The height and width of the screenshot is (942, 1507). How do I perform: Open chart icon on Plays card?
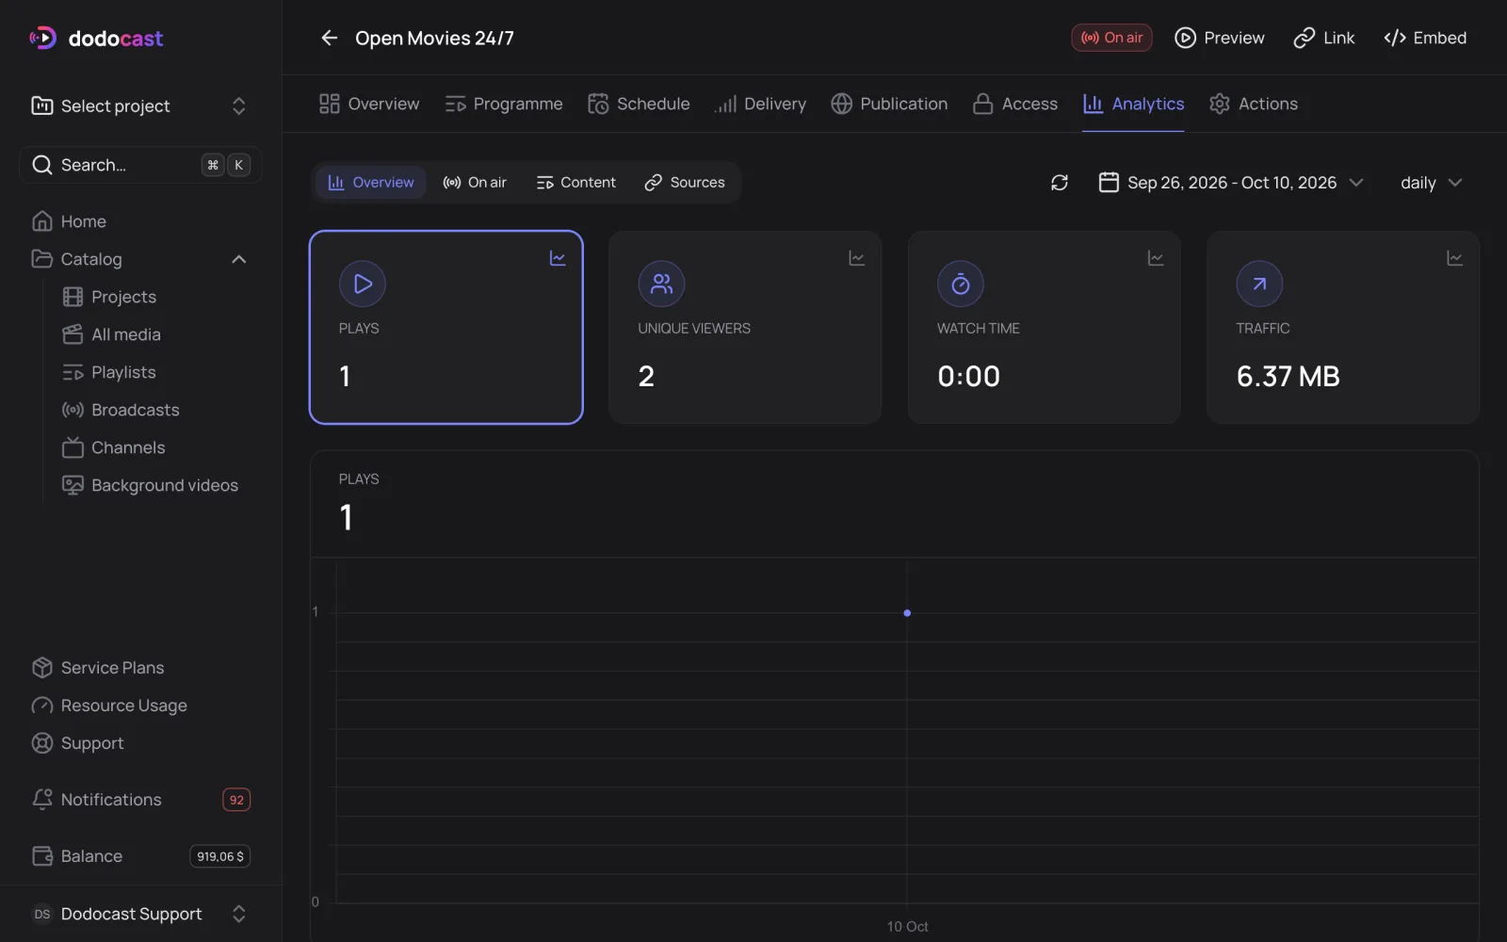tap(558, 258)
